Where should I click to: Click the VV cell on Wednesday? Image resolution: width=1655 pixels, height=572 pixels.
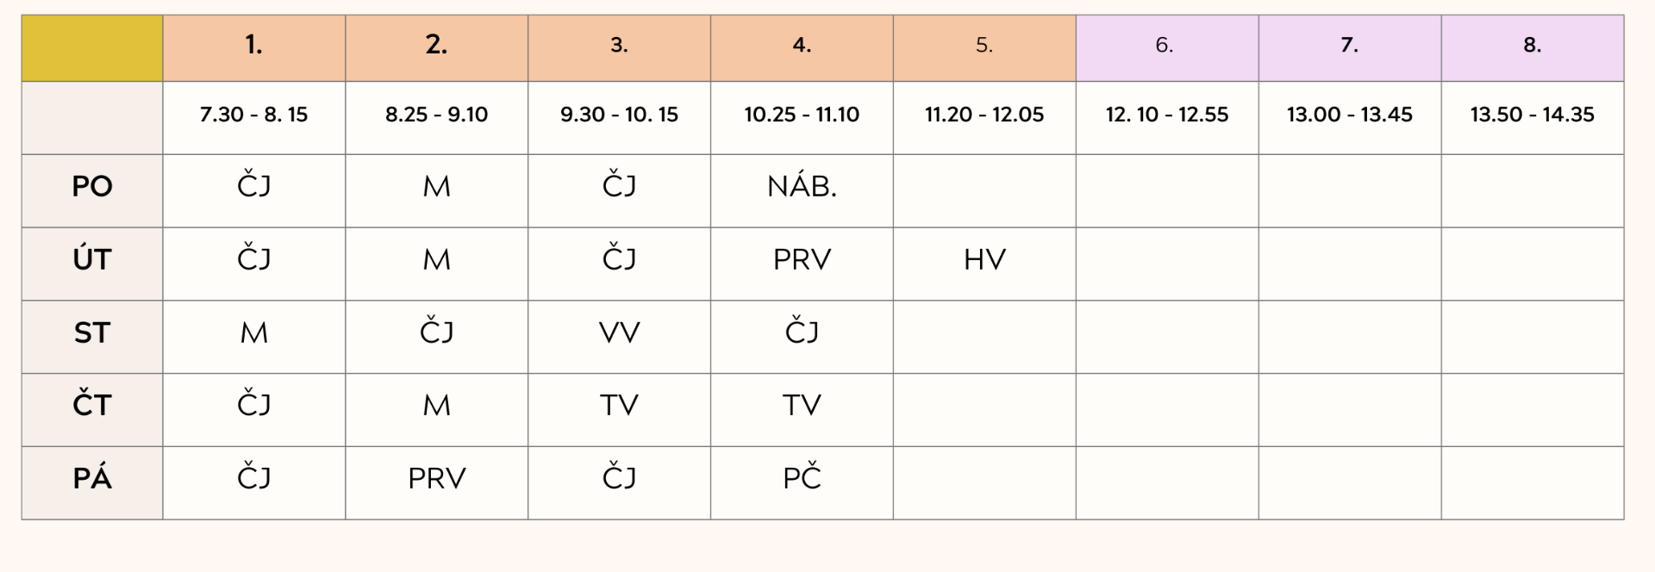tap(619, 337)
